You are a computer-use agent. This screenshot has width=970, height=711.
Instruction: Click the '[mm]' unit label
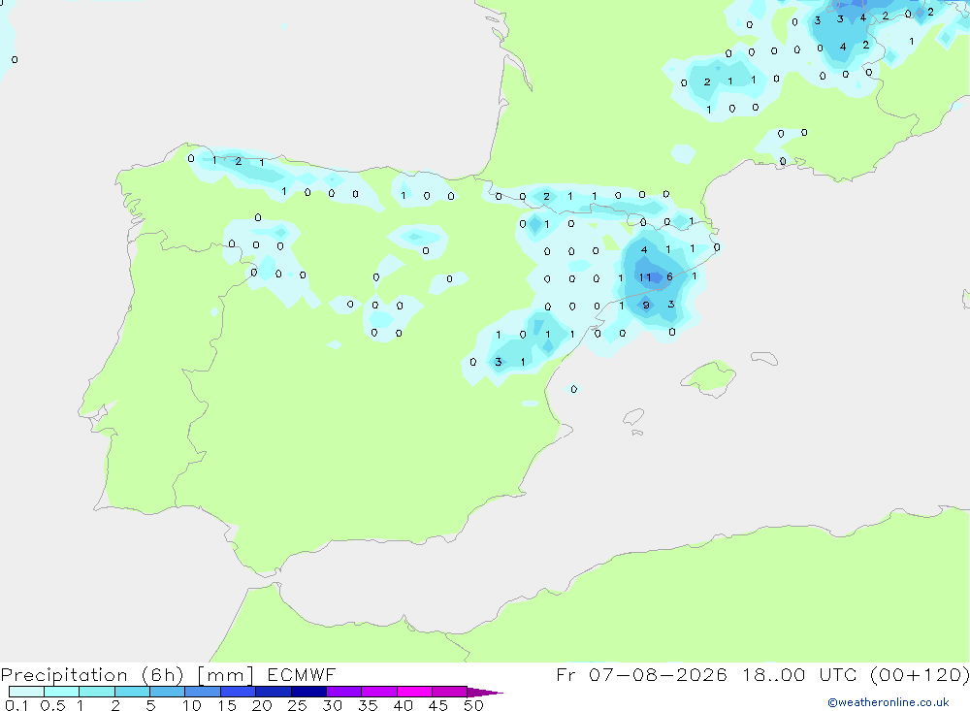pos(225,675)
